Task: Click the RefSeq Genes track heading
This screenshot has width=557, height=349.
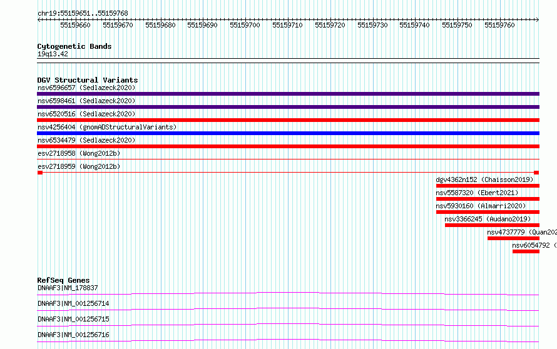Action: 63,280
